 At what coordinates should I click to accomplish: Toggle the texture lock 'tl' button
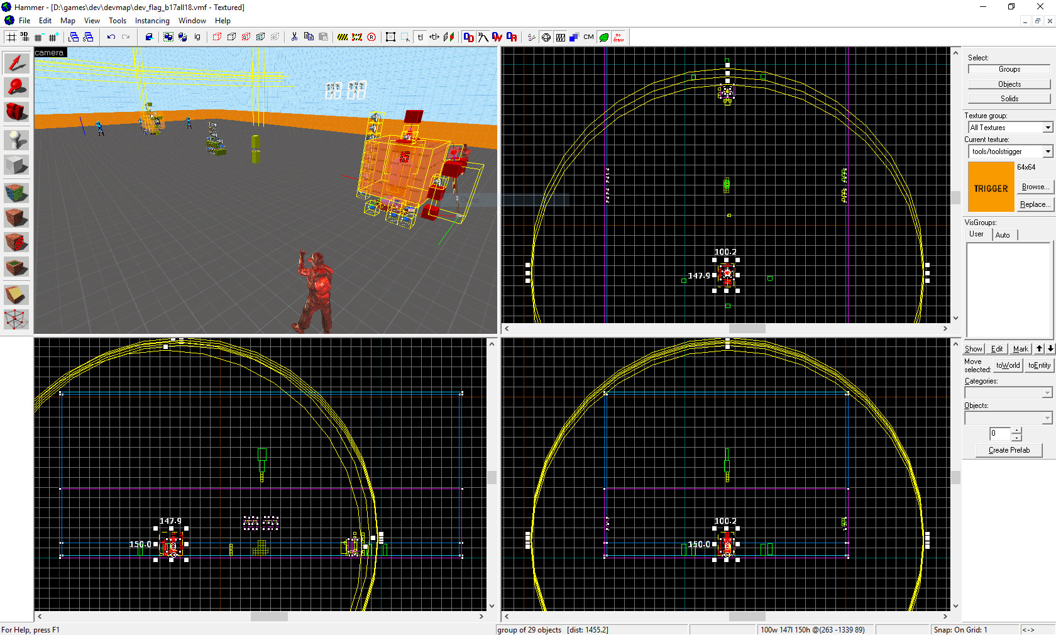(420, 37)
